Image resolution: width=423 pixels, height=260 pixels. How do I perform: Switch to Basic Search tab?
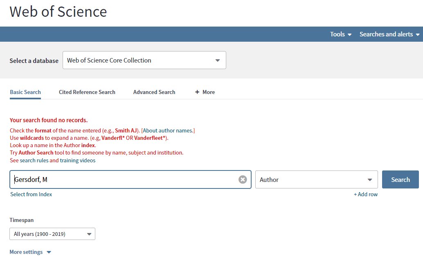25,92
